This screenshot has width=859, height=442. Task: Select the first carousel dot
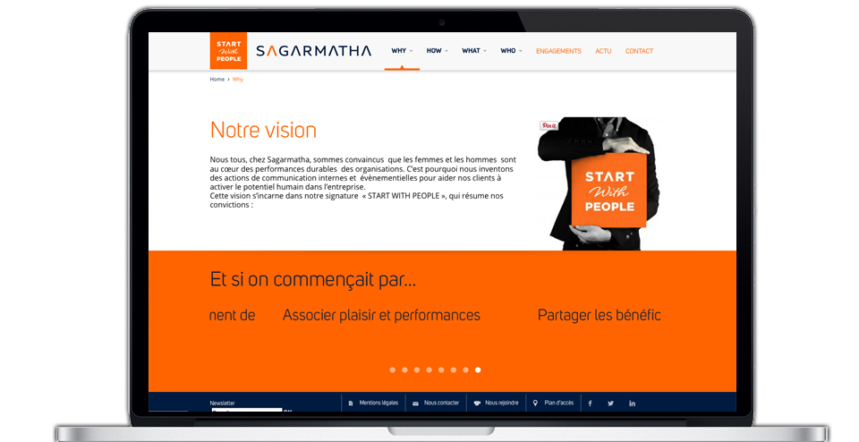tap(392, 370)
